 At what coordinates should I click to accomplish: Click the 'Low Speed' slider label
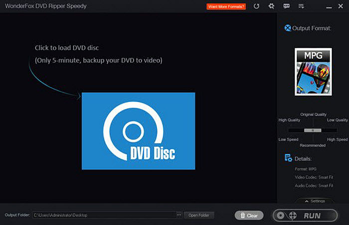coord(288,139)
